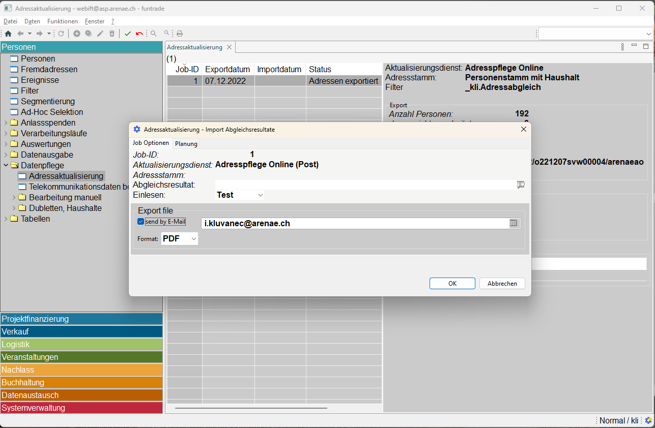The width and height of the screenshot is (655, 428).
Task: Click the Refresh icon in the toolbar
Action: tap(61, 34)
